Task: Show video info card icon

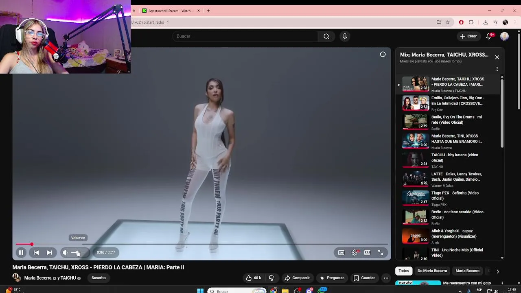Action: pos(383,55)
